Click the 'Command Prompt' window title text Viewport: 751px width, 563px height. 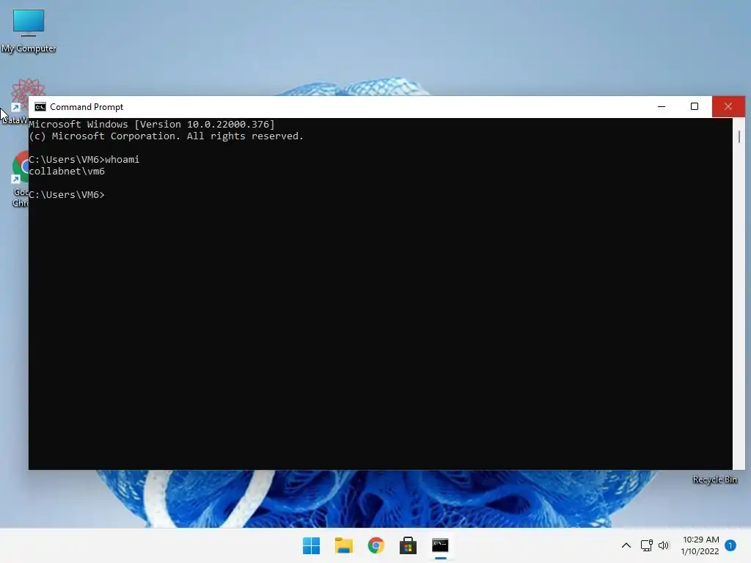tap(87, 107)
